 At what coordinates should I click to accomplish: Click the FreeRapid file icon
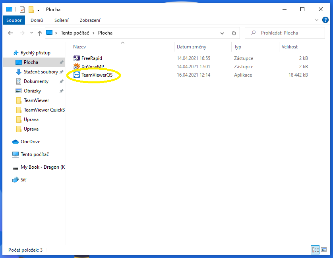point(76,58)
